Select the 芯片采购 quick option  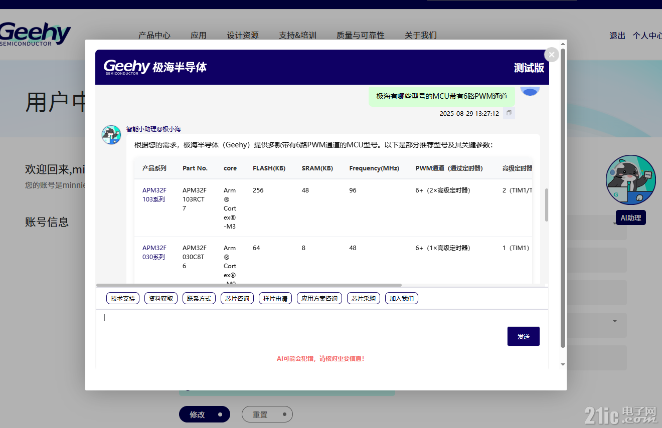click(x=364, y=299)
